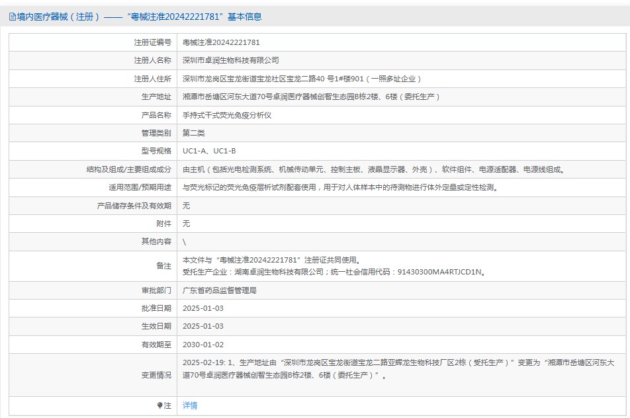Click the validity end date 2030-01-02
Viewport: 630px width, 418px height.
tap(203, 345)
